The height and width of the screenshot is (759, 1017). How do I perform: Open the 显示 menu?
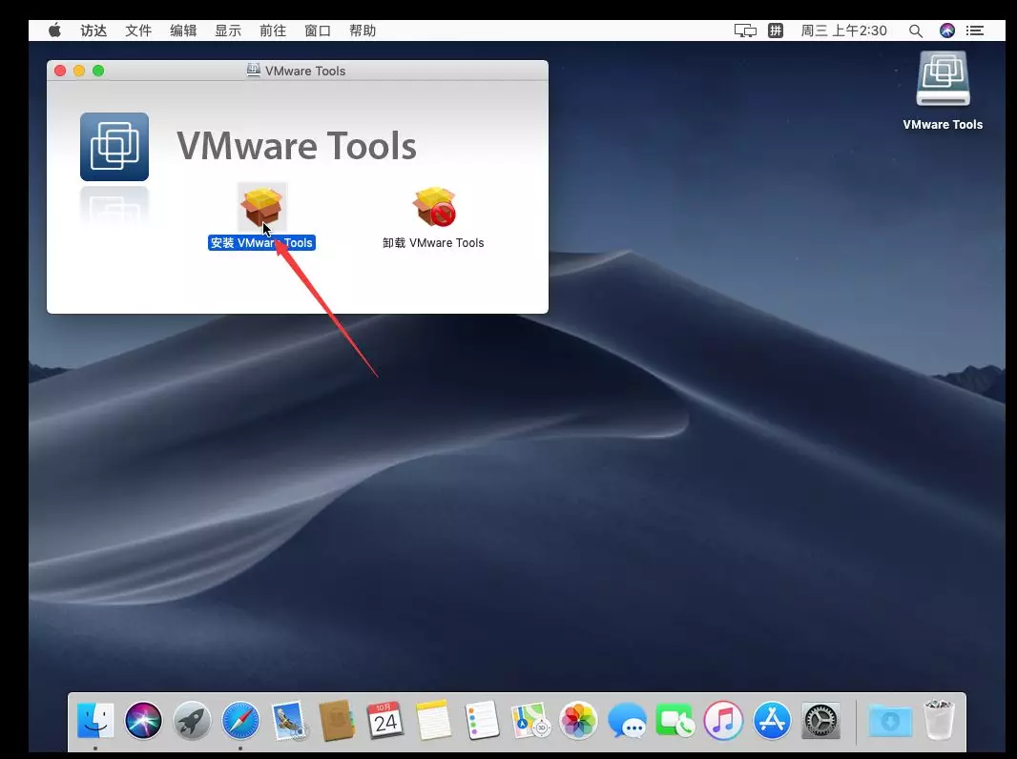[228, 31]
